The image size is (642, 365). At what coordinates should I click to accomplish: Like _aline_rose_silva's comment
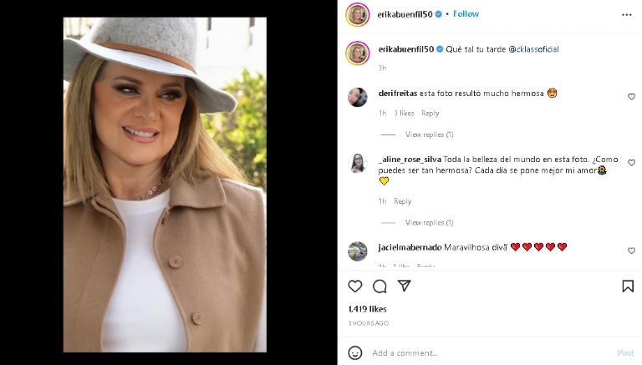(x=631, y=163)
